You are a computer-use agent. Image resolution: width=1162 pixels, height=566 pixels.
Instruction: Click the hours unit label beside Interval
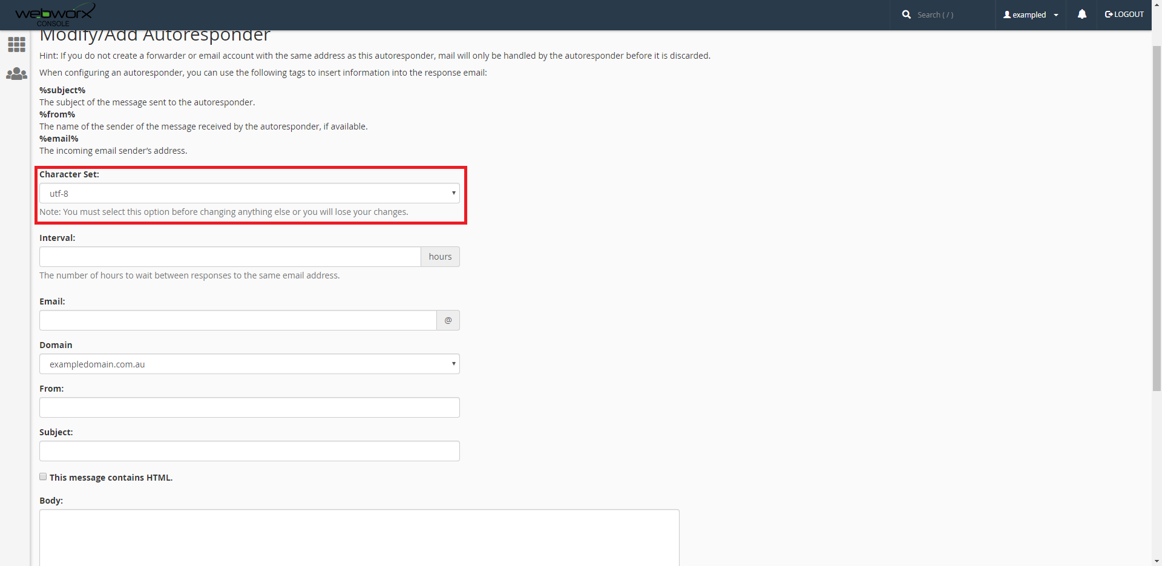point(440,257)
